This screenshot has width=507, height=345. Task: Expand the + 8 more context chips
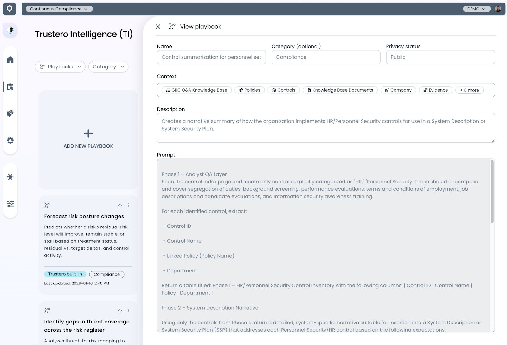point(469,90)
